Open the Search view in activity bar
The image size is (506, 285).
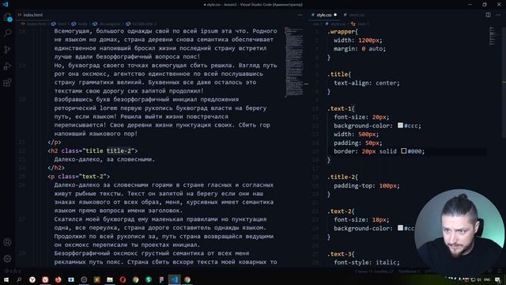point(7,33)
